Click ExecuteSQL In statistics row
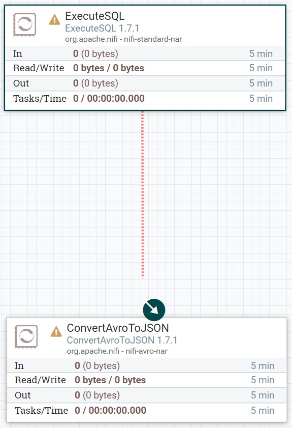This screenshot has height=428, width=292. point(145,53)
